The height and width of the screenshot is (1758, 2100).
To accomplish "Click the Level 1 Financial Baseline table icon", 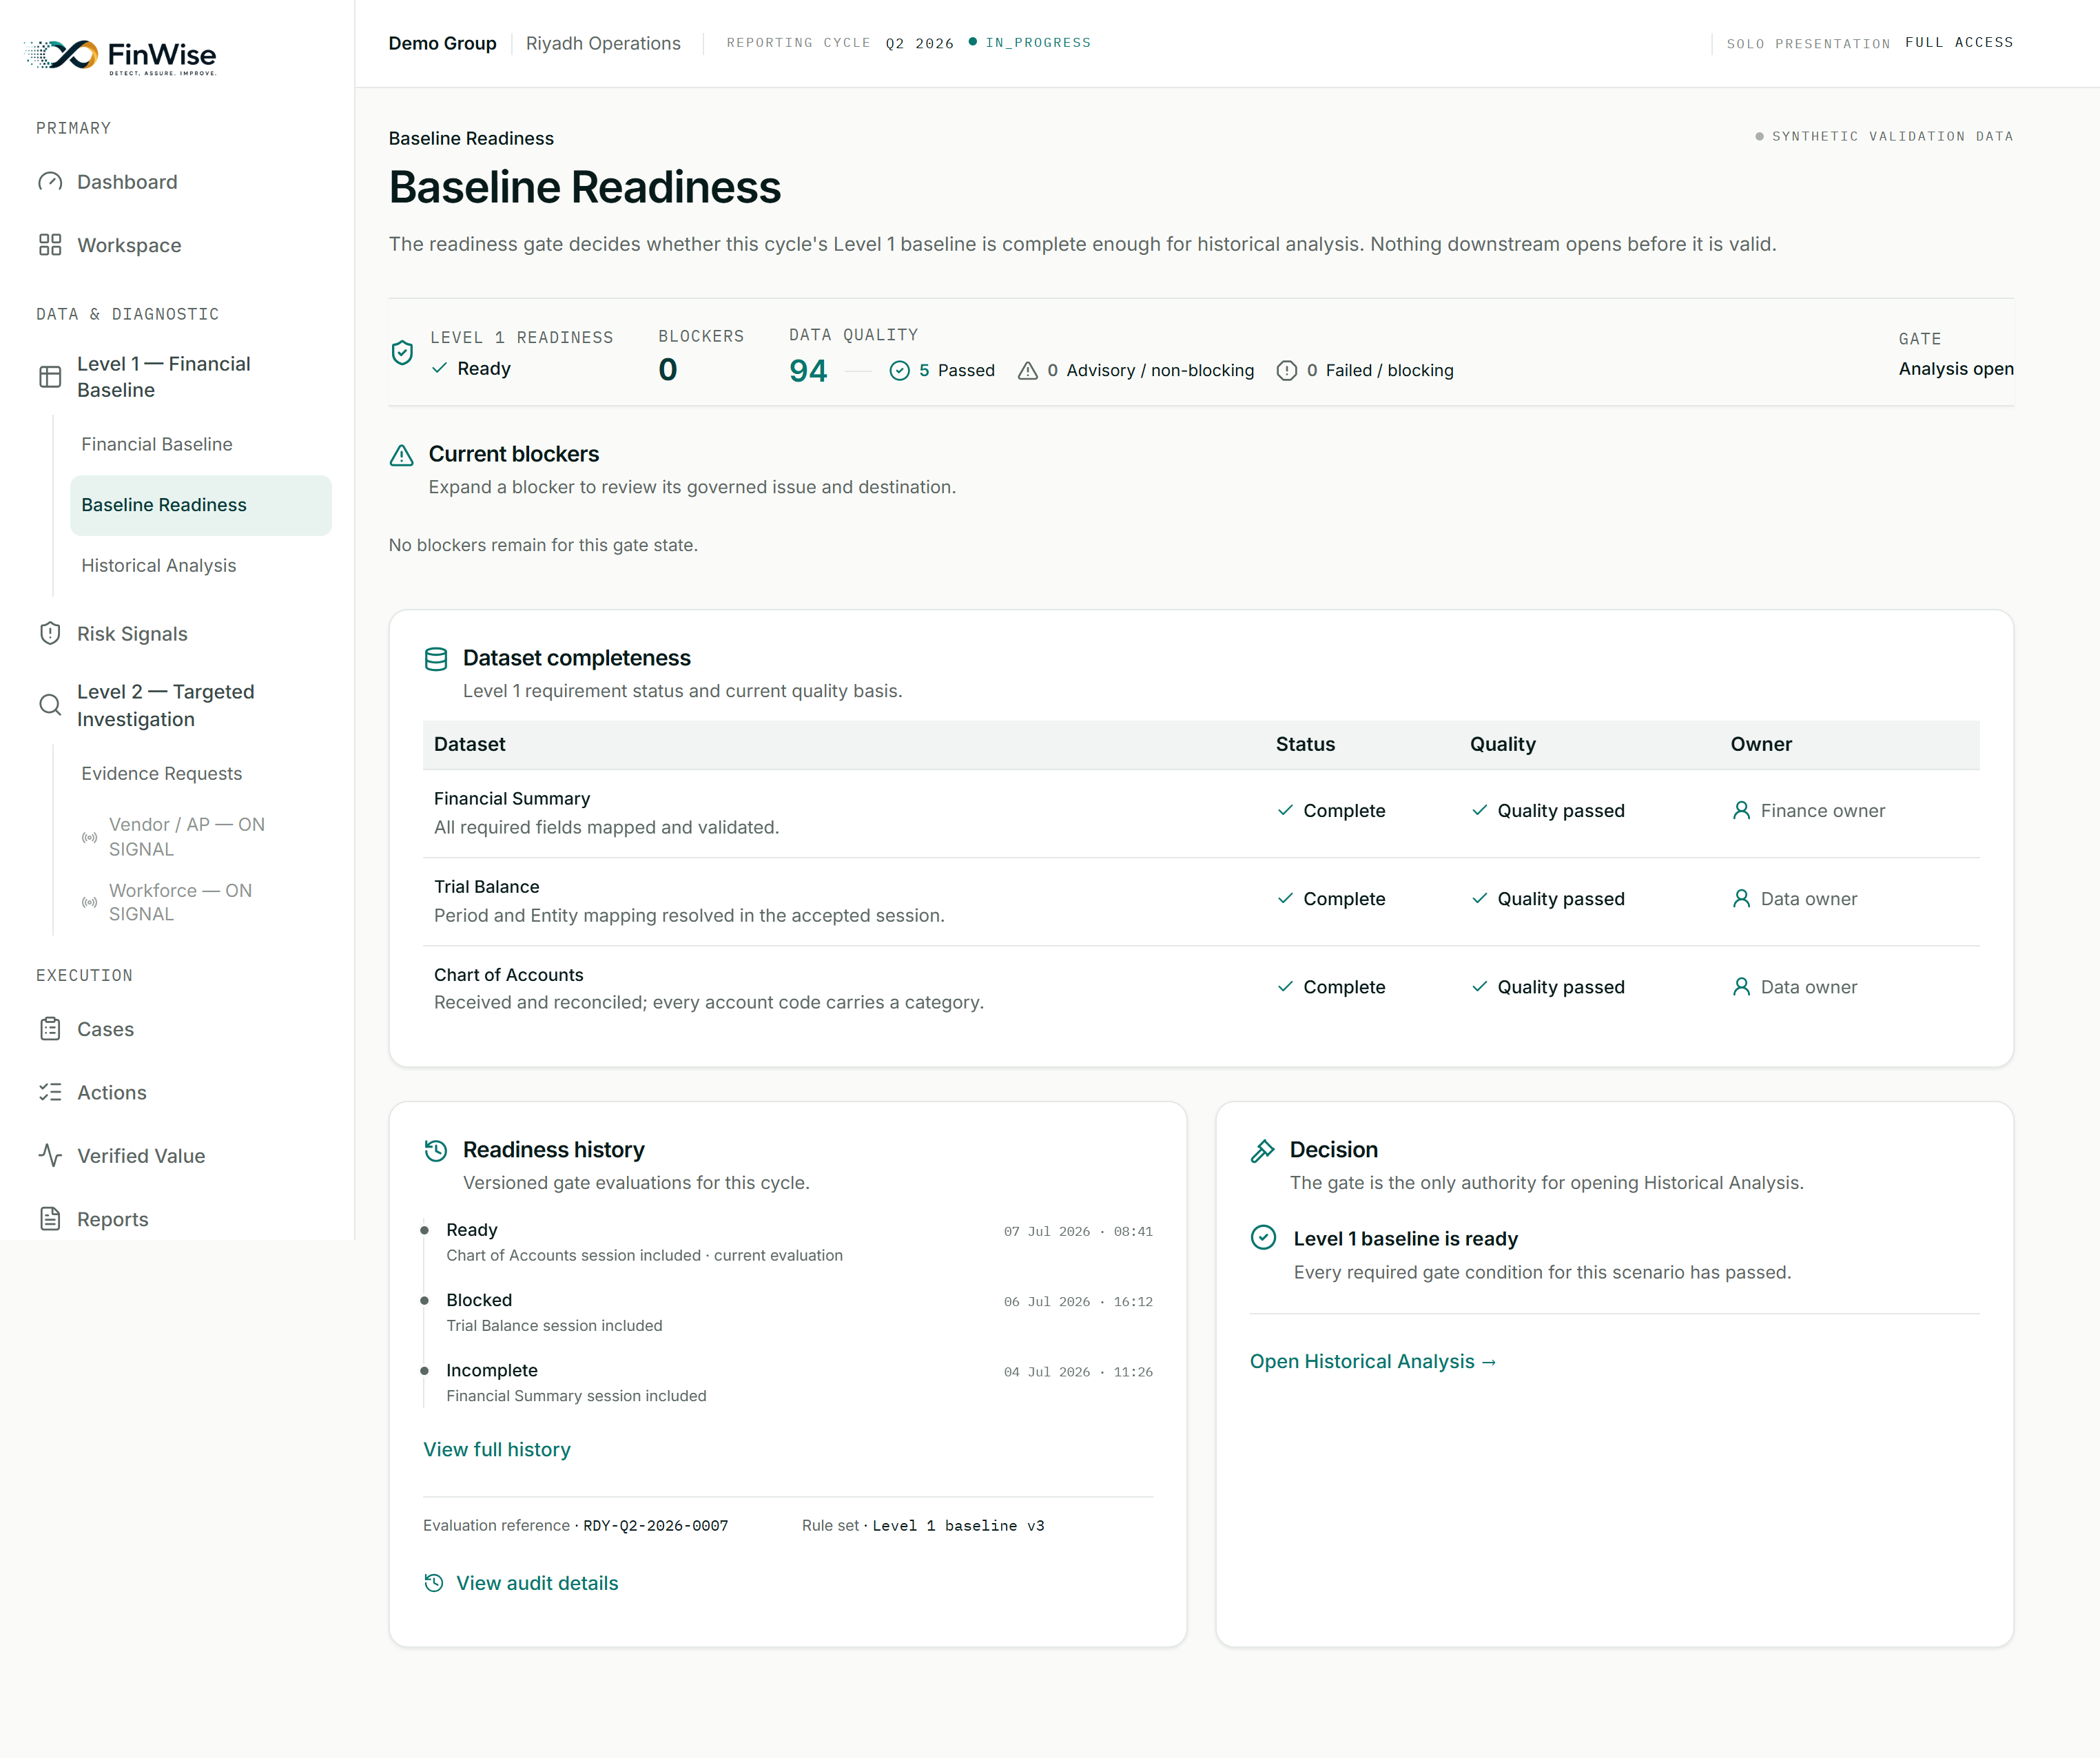I will [x=50, y=377].
